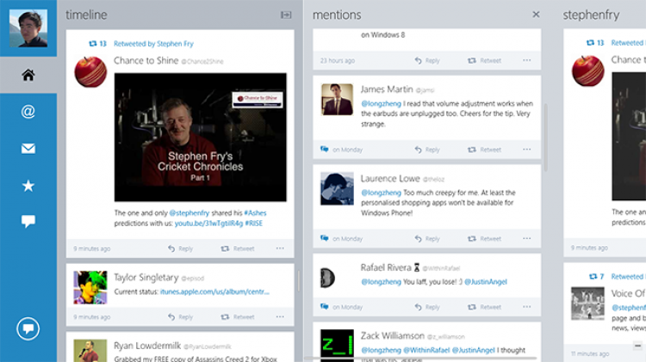Open more options on Laurence Lowe's mention

click(527, 238)
